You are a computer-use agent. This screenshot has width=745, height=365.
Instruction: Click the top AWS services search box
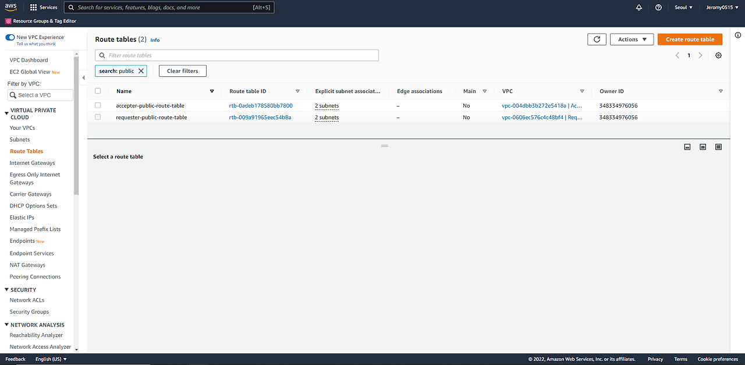[169, 8]
